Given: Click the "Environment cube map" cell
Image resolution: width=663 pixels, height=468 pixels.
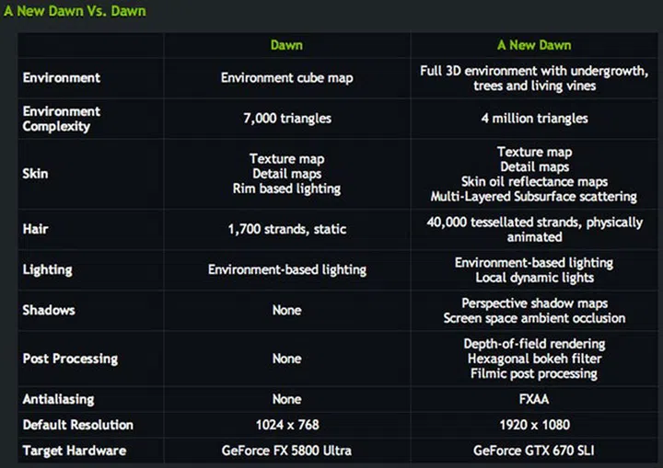Looking at the screenshot, I should pos(286,78).
